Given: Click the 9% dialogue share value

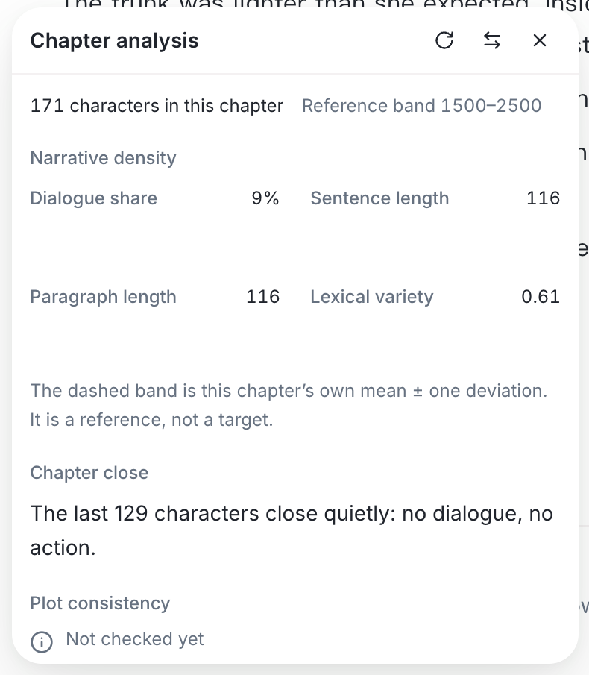Looking at the screenshot, I should 265,198.
